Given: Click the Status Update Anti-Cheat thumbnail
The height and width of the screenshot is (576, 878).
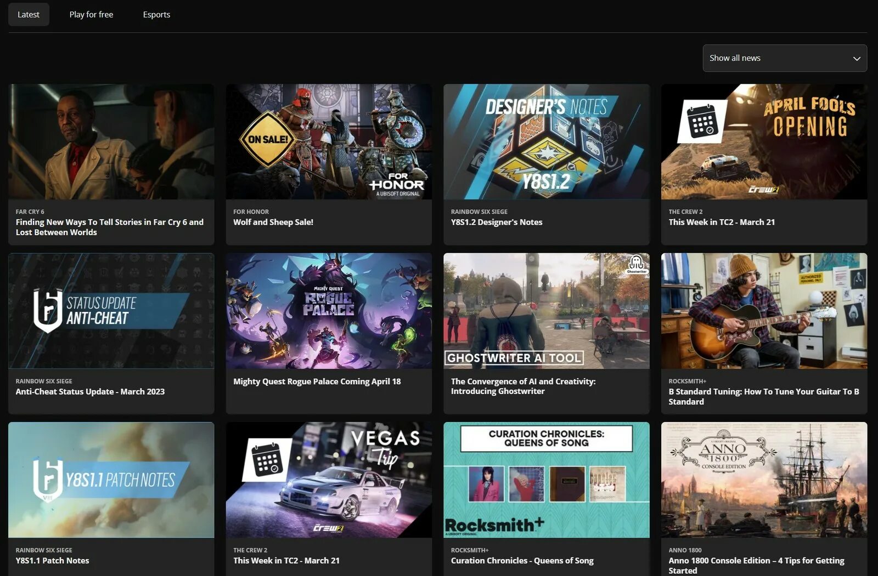Looking at the screenshot, I should pyautogui.click(x=111, y=311).
